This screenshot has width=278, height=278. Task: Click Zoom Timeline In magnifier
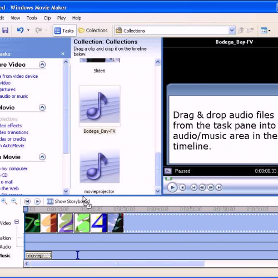click(x=4, y=201)
